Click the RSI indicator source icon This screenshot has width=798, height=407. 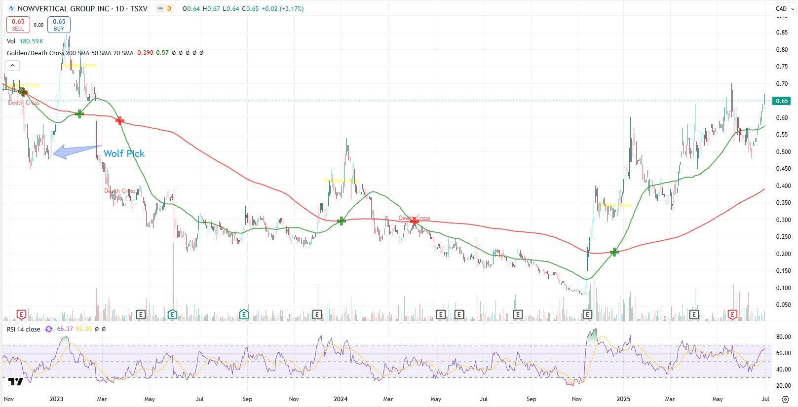point(48,329)
